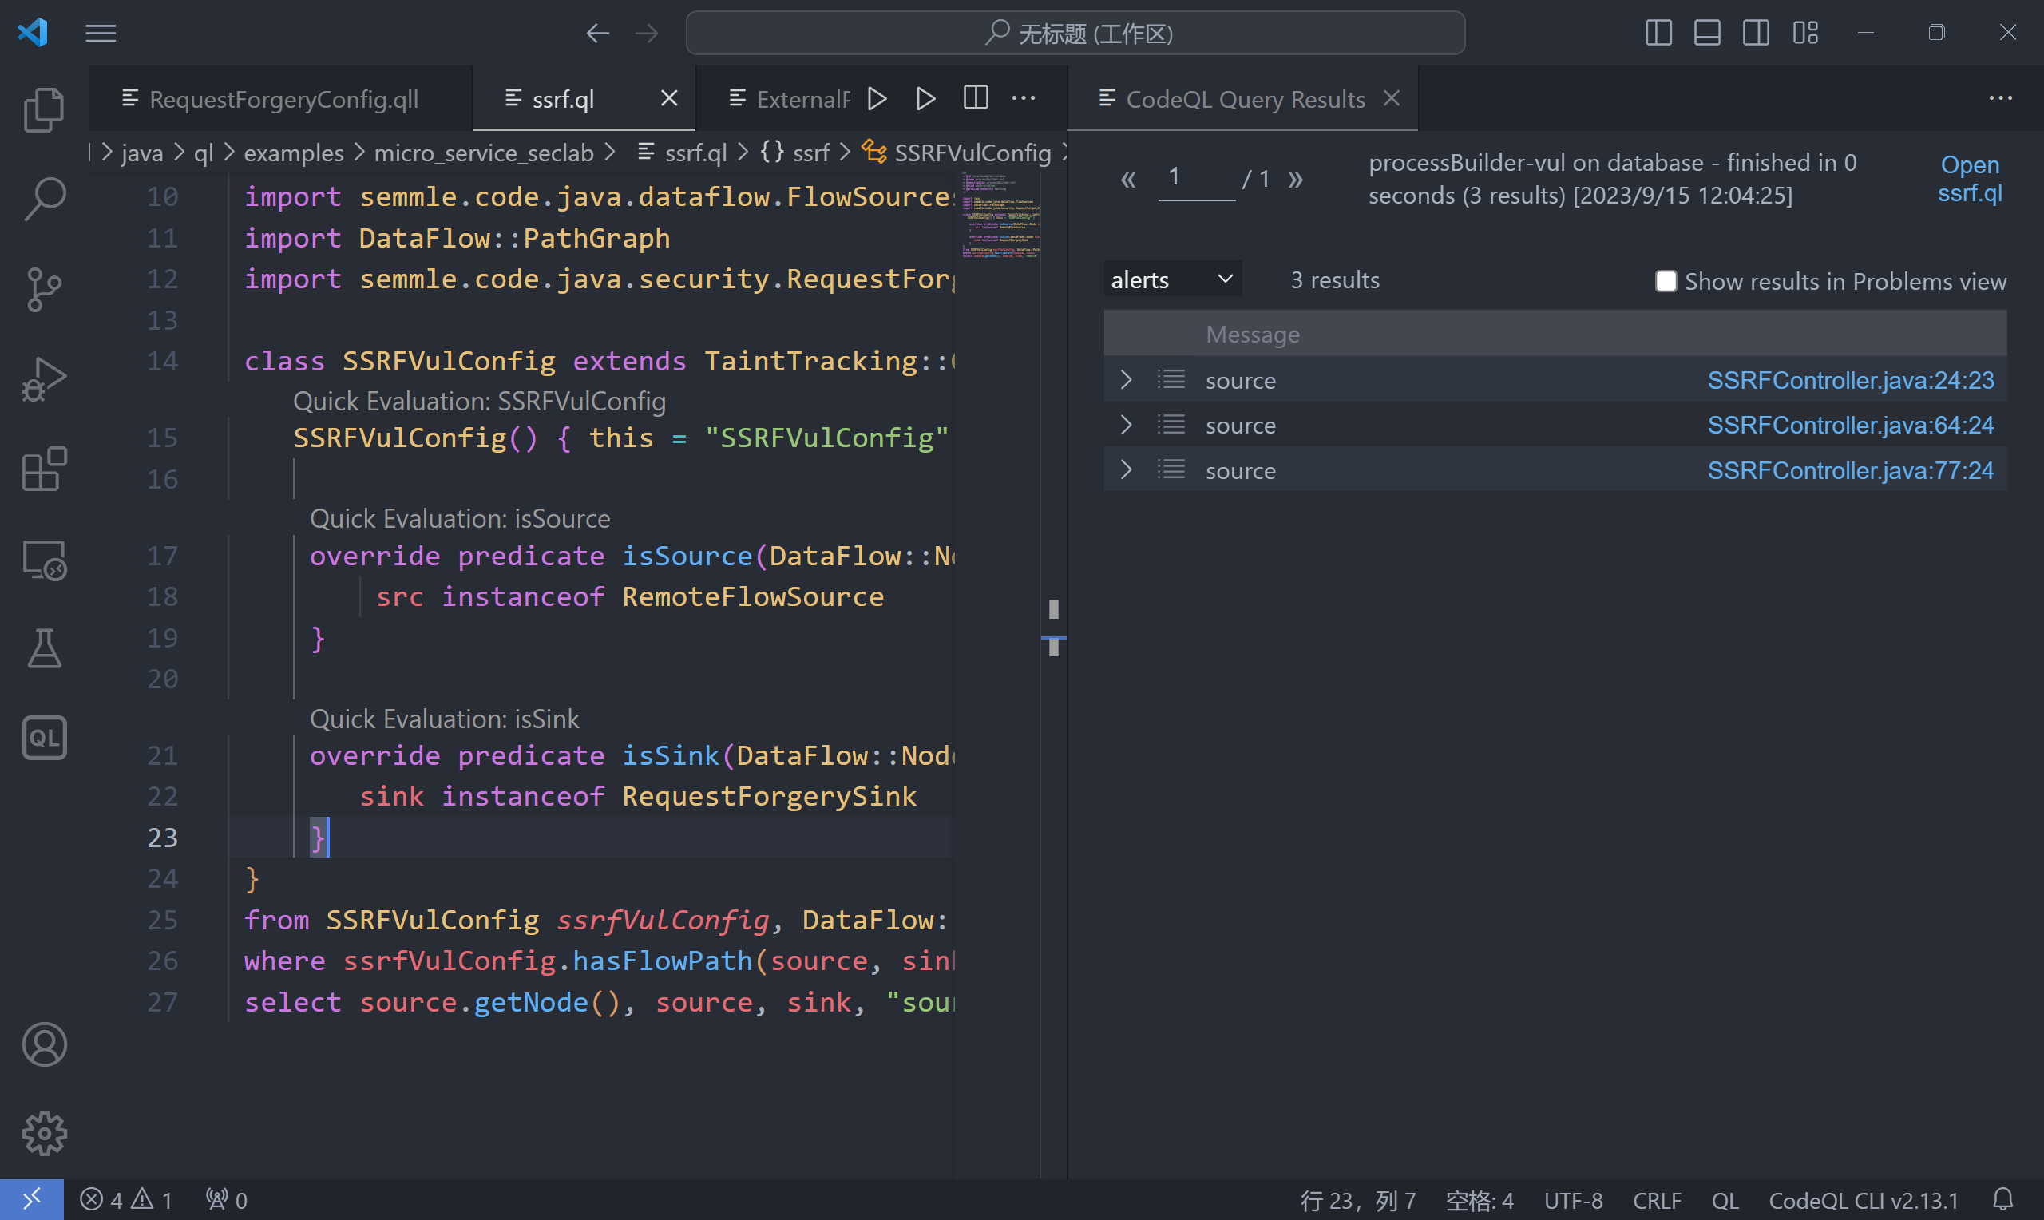
Task: Click Quick Evaluation: isSource code lens
Action: 459,519
